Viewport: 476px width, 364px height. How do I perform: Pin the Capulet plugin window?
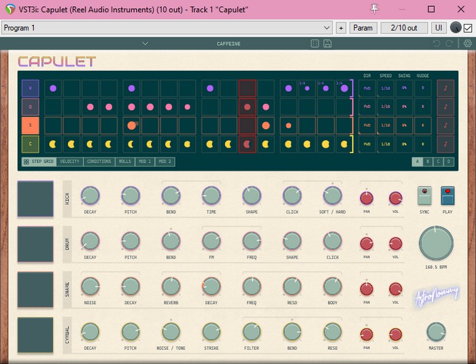374,9
